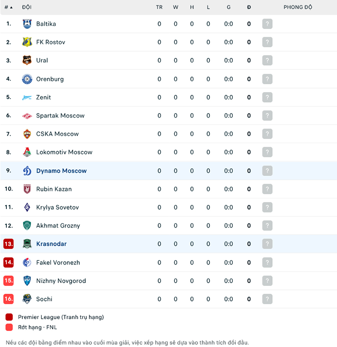Screen dimensions: 337x347
Task: Sort table by the rank # column
Action: [x=8, y=7]
